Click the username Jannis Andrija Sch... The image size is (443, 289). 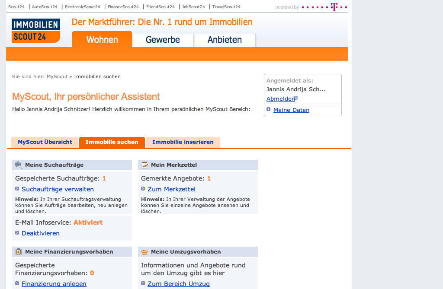[x=296, y=89]
